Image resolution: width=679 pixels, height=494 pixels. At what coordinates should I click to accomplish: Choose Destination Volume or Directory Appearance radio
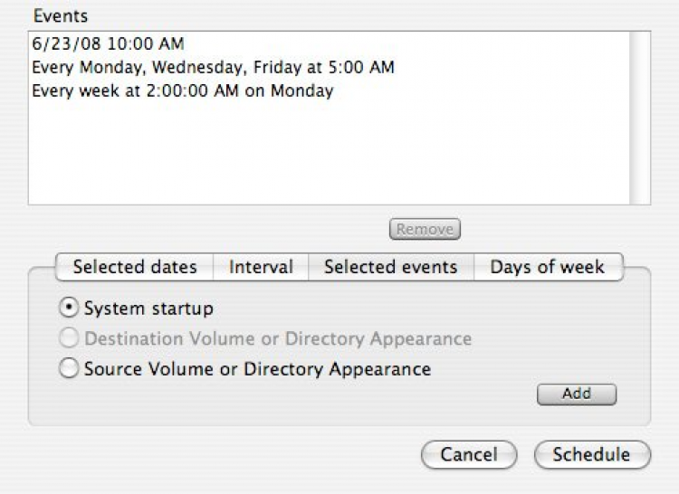pos(68,339)
